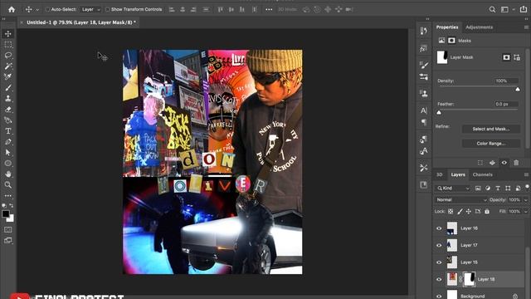Delete the mask using the trash icon
The width and height of the screenshot is (531, 299).
click(516, 163)
